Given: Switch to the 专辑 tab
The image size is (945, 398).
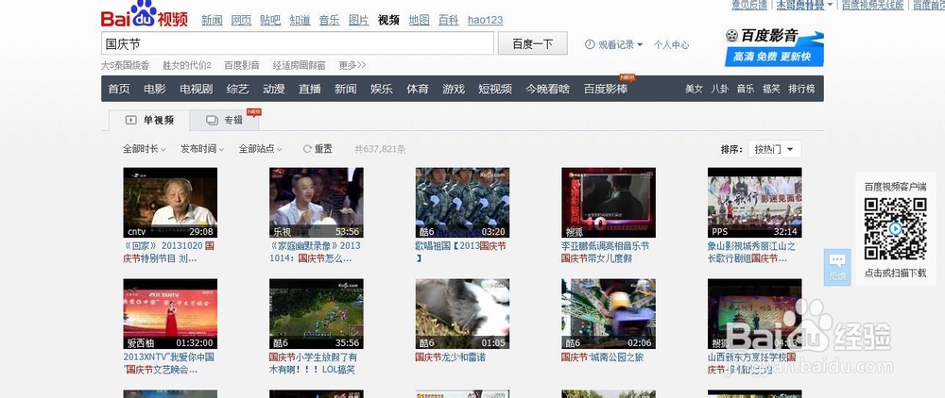Looking at the screenshot, I should click(225, 120).
